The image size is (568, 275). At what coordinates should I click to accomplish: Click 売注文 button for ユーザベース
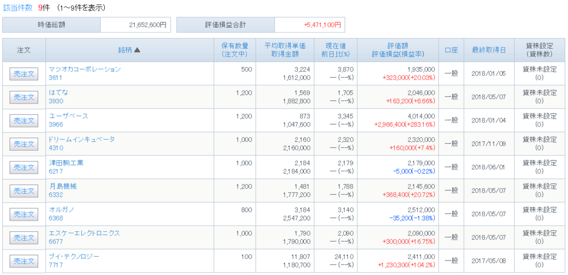click(x=24, y=121)
